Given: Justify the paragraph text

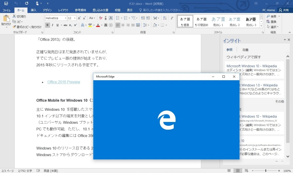Looking at the screenshot, I should tap(133, 25).
